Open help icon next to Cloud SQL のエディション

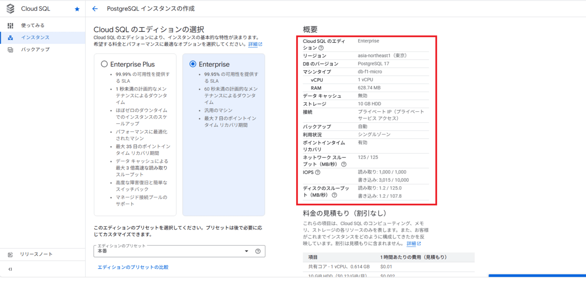[321, 48]
